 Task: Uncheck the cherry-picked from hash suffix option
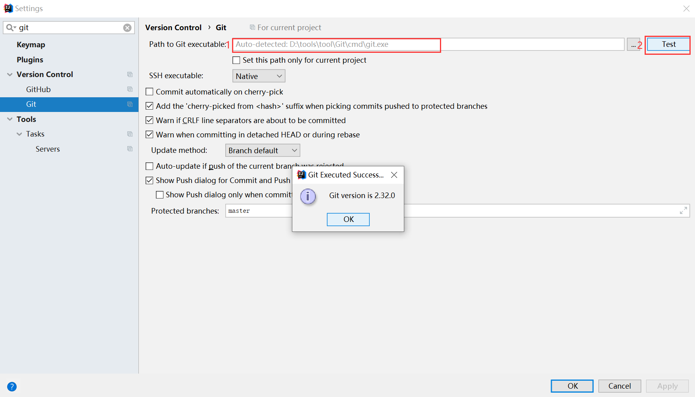click(x=150, y=106)
